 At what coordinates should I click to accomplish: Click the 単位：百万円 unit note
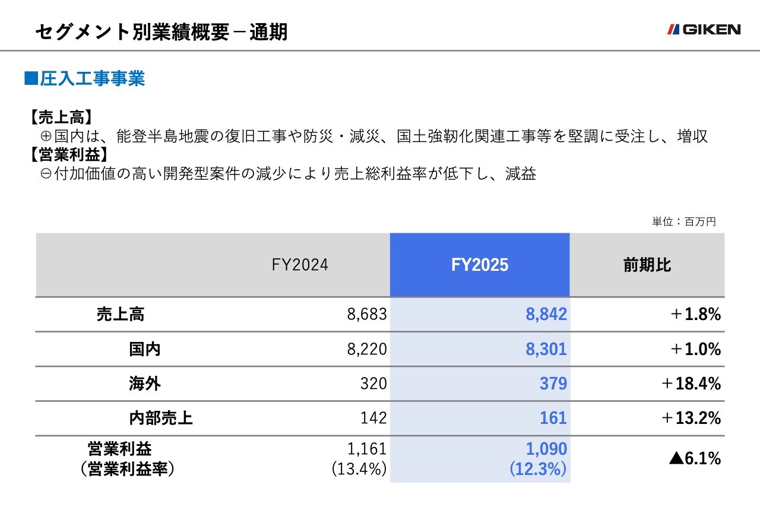click(x=683, y=221)
